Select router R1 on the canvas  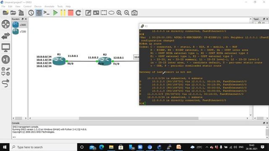click(59, 61)
